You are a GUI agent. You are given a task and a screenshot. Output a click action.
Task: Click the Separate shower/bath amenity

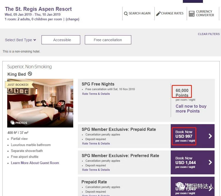27,151
